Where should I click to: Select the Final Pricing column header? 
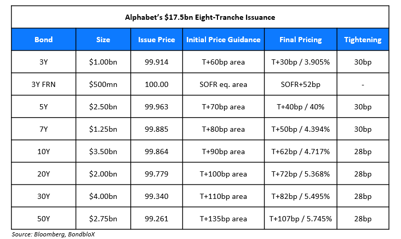tap(301, 40)
